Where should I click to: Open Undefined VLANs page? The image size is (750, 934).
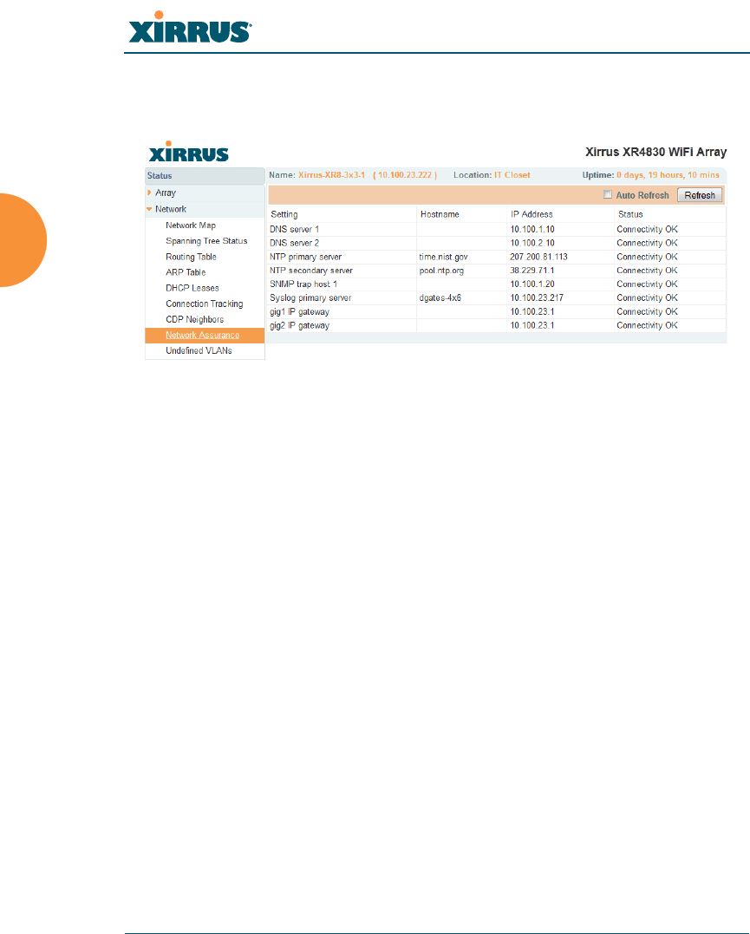199,350
